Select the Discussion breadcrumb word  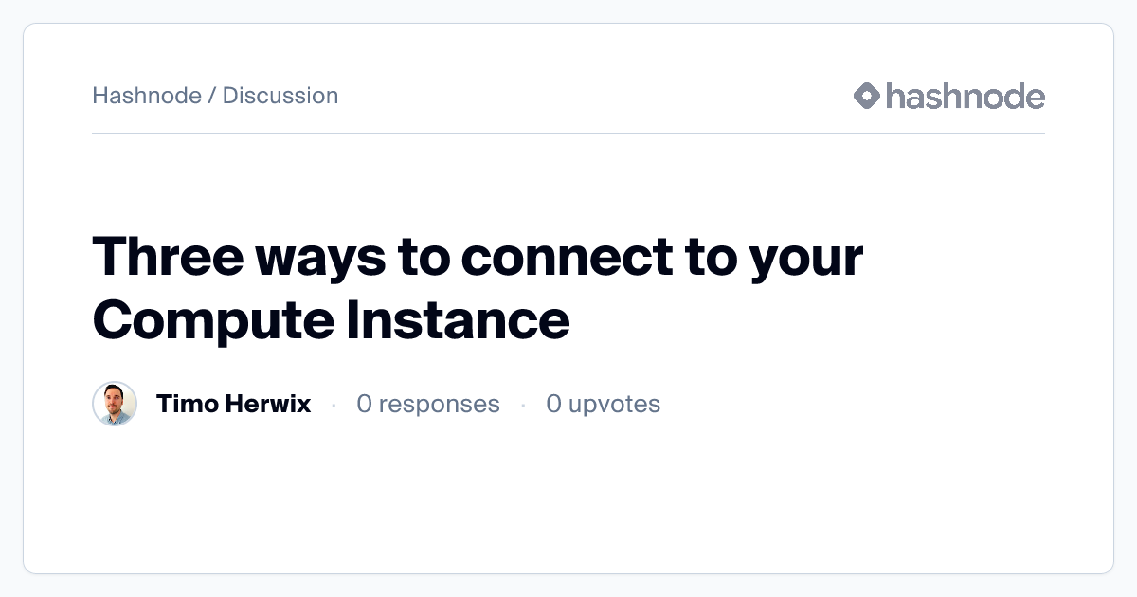click(280, 96)
